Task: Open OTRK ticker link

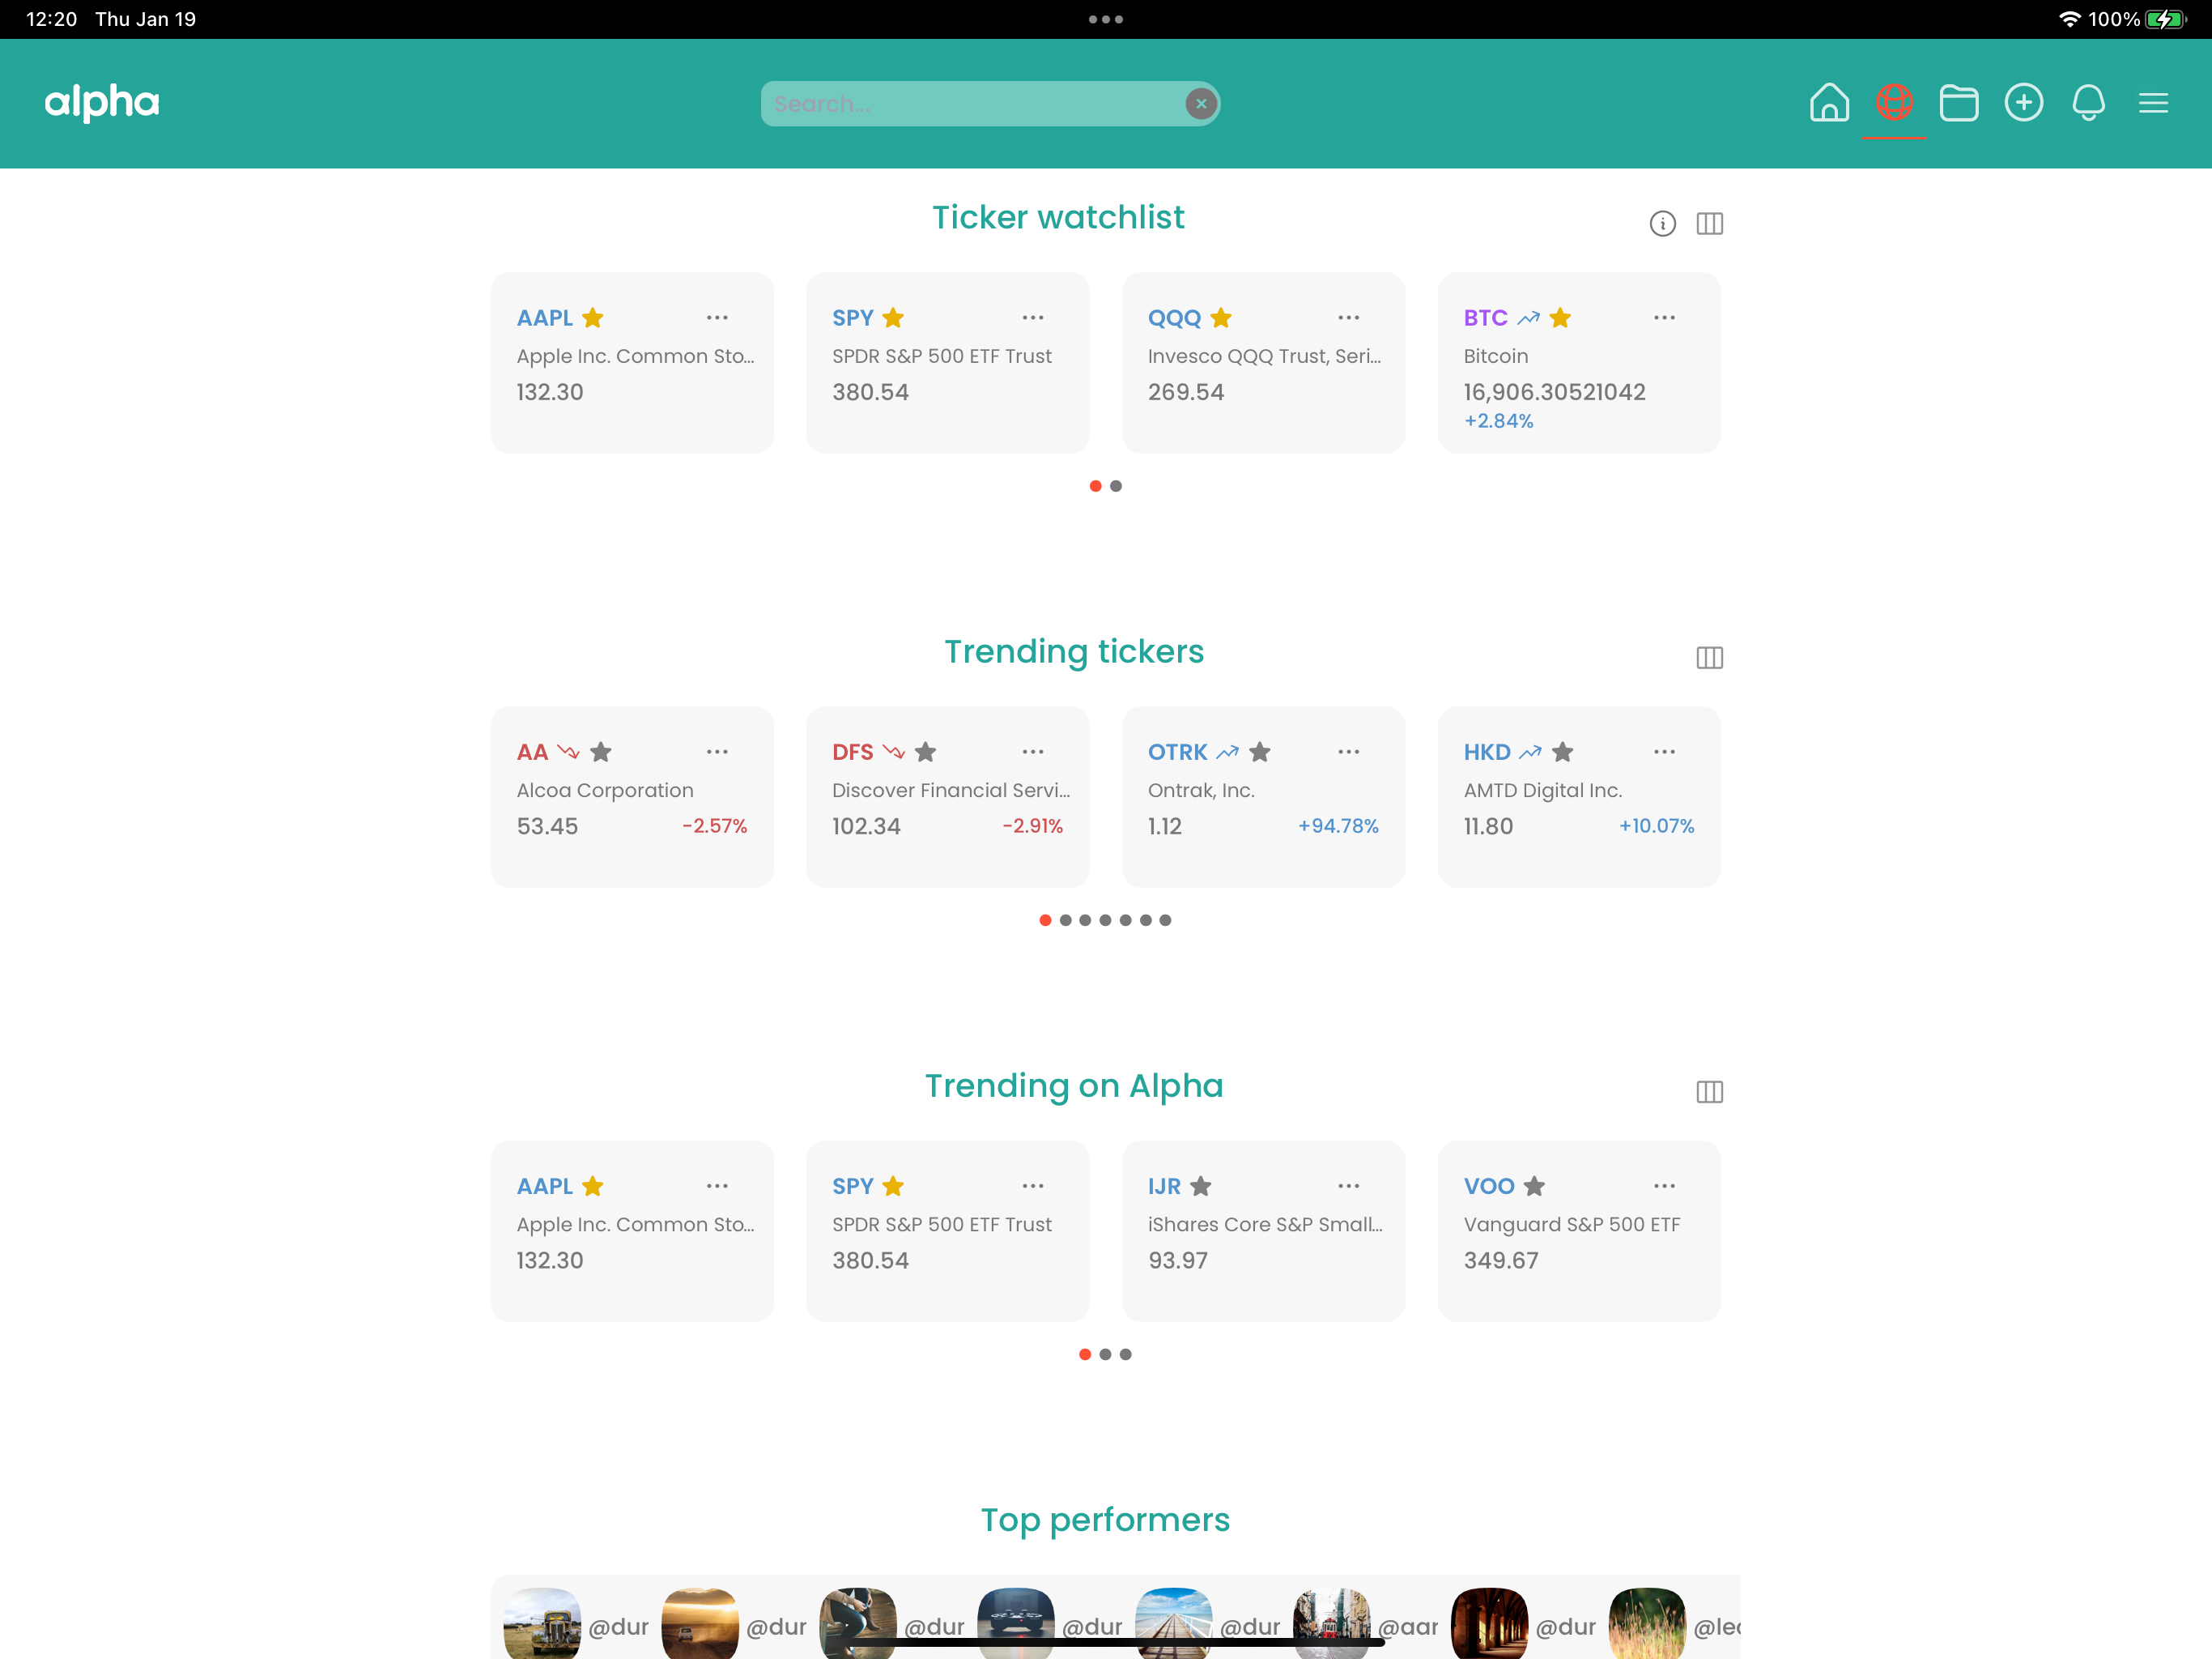Action: [x=1177, y=752]
